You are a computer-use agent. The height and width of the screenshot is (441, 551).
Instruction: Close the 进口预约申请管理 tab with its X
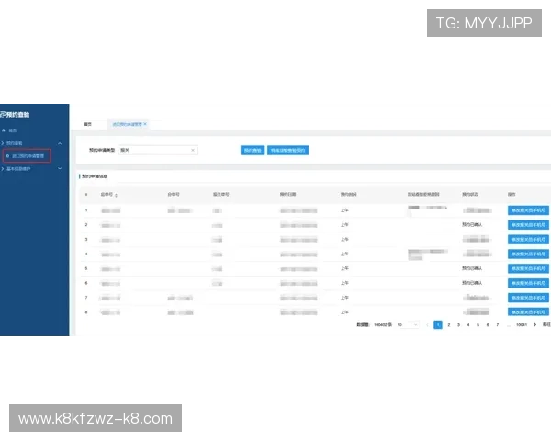pos(145,123)
